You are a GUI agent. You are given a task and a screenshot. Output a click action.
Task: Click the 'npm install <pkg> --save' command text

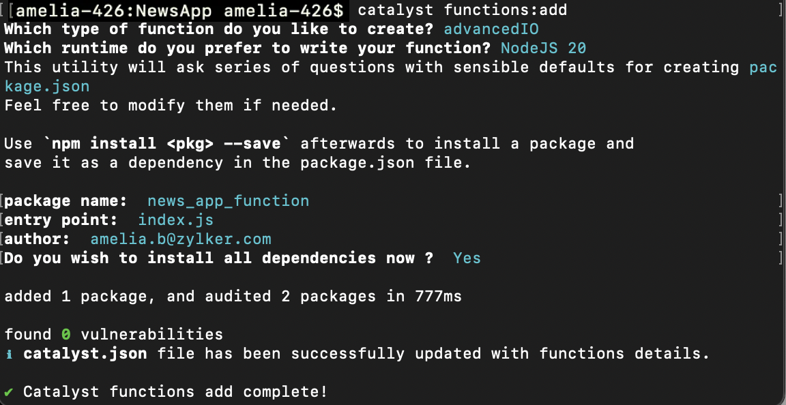tap(166, 144)
